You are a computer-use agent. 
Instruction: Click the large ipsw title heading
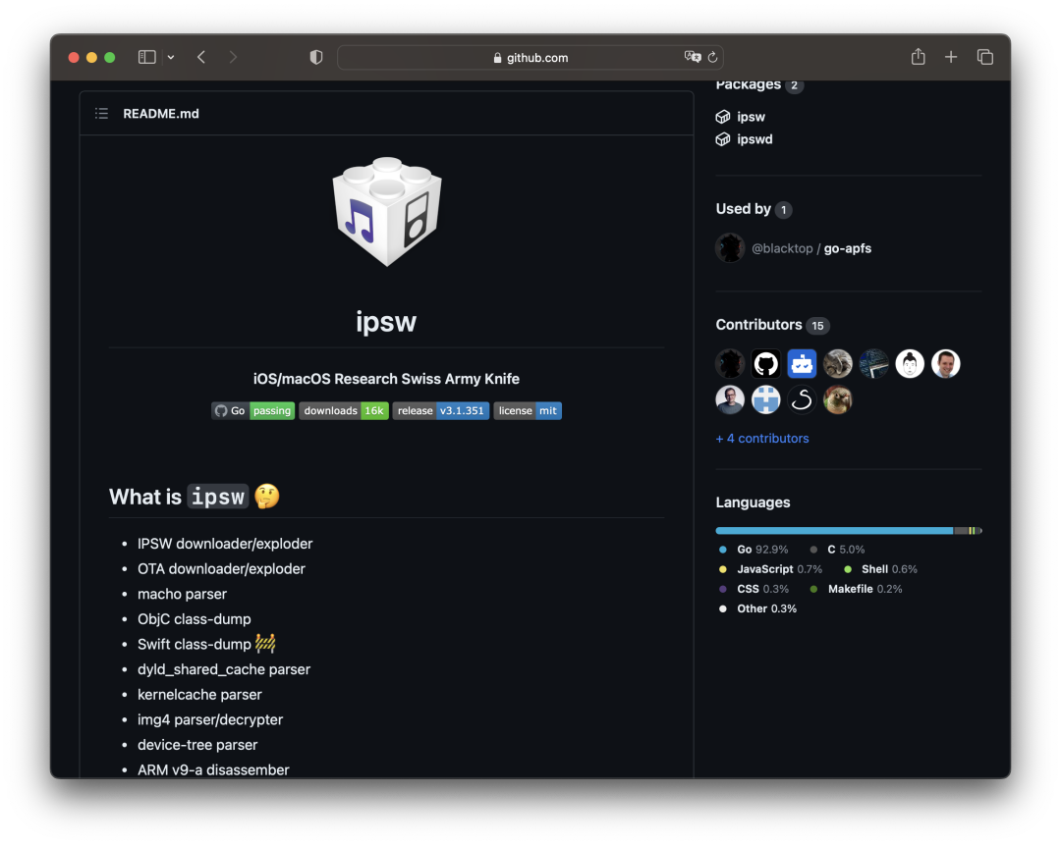click(386, 322)
